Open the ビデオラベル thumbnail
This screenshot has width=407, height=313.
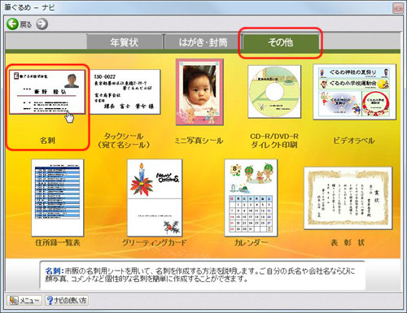pyautogui.click(x=354, y=92)
